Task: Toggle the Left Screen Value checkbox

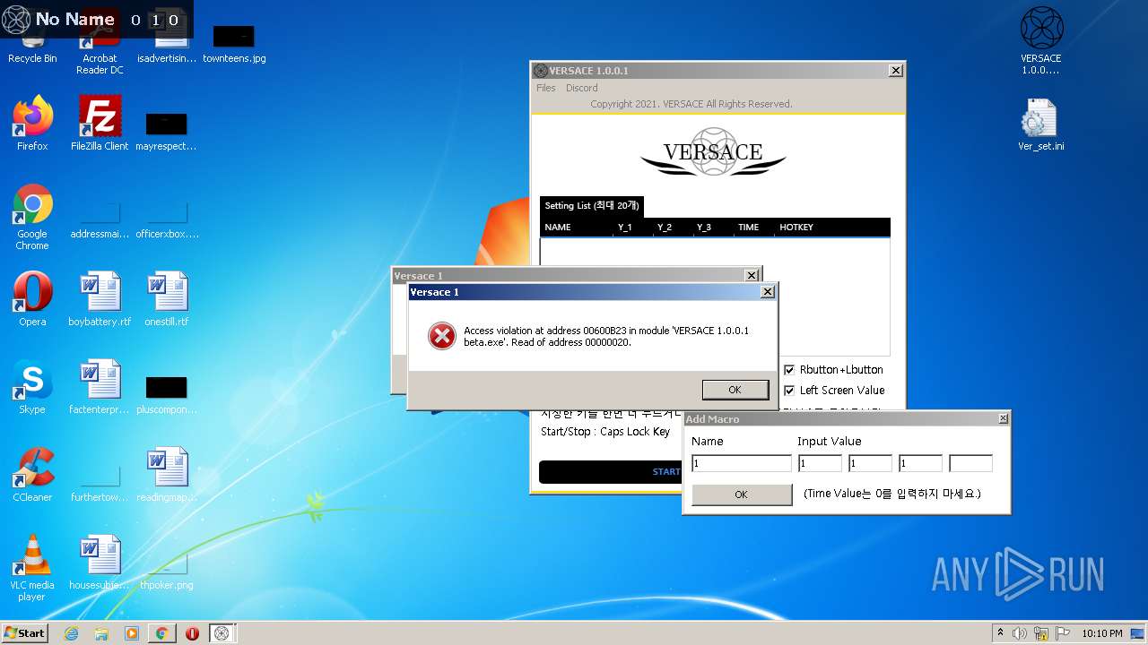Action: 789,391
